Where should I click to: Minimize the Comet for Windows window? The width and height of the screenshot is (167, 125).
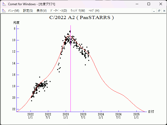[x=137, y=4]
